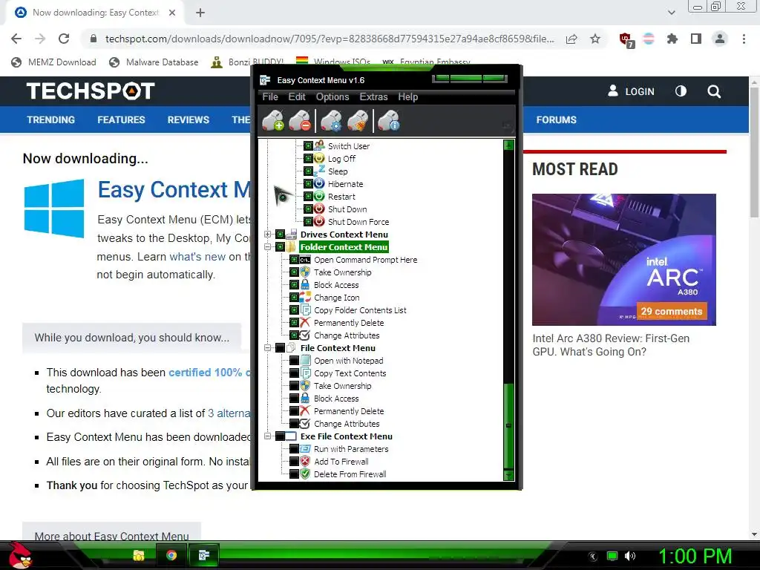Click the volume speaker tray icon
760x570 pixels.
tap(630, 556)
